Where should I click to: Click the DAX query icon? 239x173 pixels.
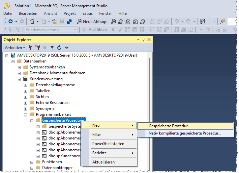[142, 21]
